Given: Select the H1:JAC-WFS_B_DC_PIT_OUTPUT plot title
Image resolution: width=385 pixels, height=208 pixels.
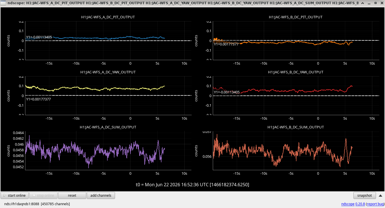Looking at the screenshot, I should tap(296, 17).
